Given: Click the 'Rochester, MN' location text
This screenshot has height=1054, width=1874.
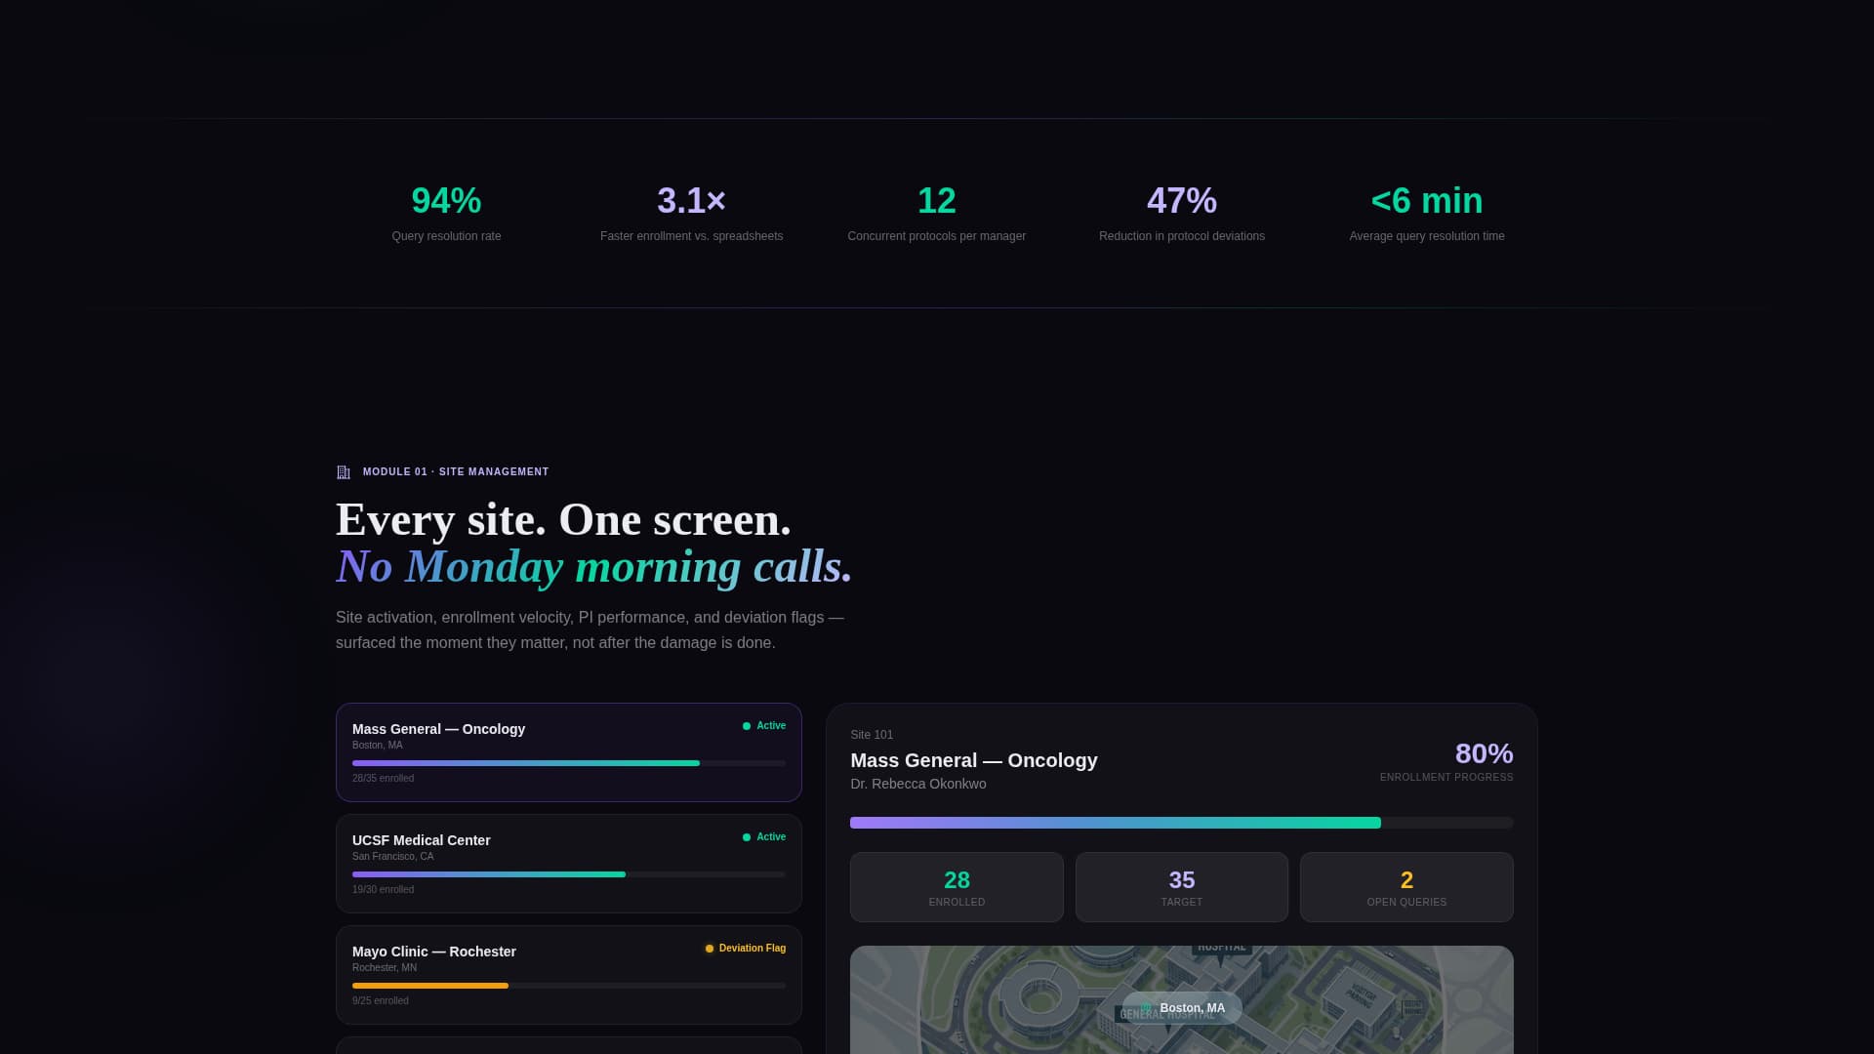Looking at the screenshot, I should [x=385, y=968].
